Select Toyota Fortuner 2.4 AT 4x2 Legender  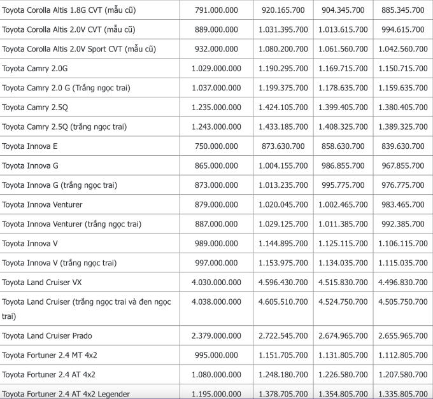coord(66,394)
